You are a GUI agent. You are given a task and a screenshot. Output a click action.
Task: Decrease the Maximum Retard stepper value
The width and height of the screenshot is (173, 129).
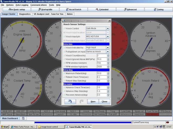(108, 74)
